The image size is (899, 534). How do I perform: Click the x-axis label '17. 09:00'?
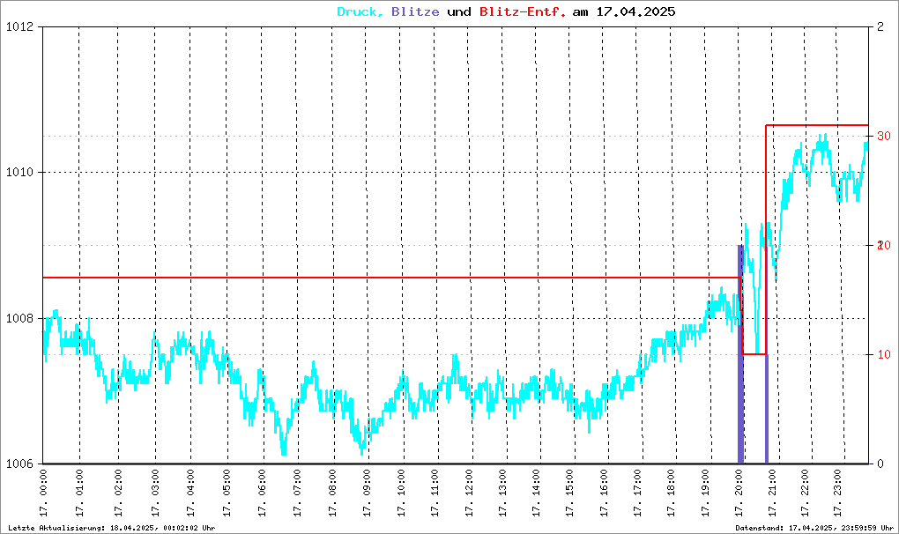pos(367,493)
